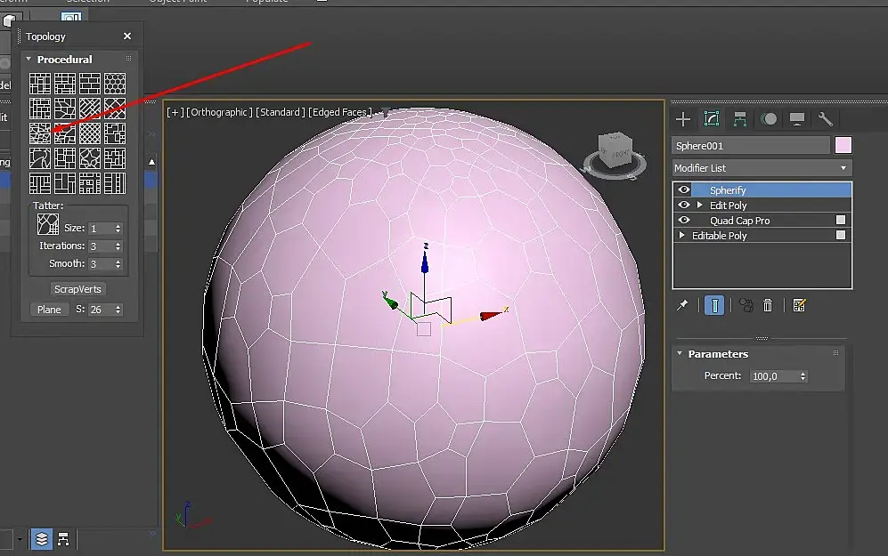
Task: Toggle Show End Result button
Action: pos(714,305)
